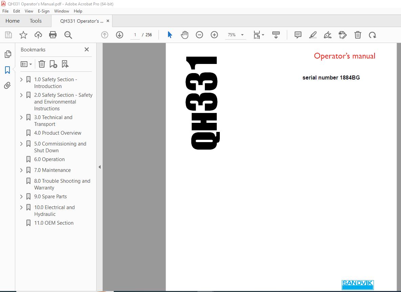The width and height of the screenshot is (401, 292).
Task: Close the Bookmarks panel
Action: 87,49
